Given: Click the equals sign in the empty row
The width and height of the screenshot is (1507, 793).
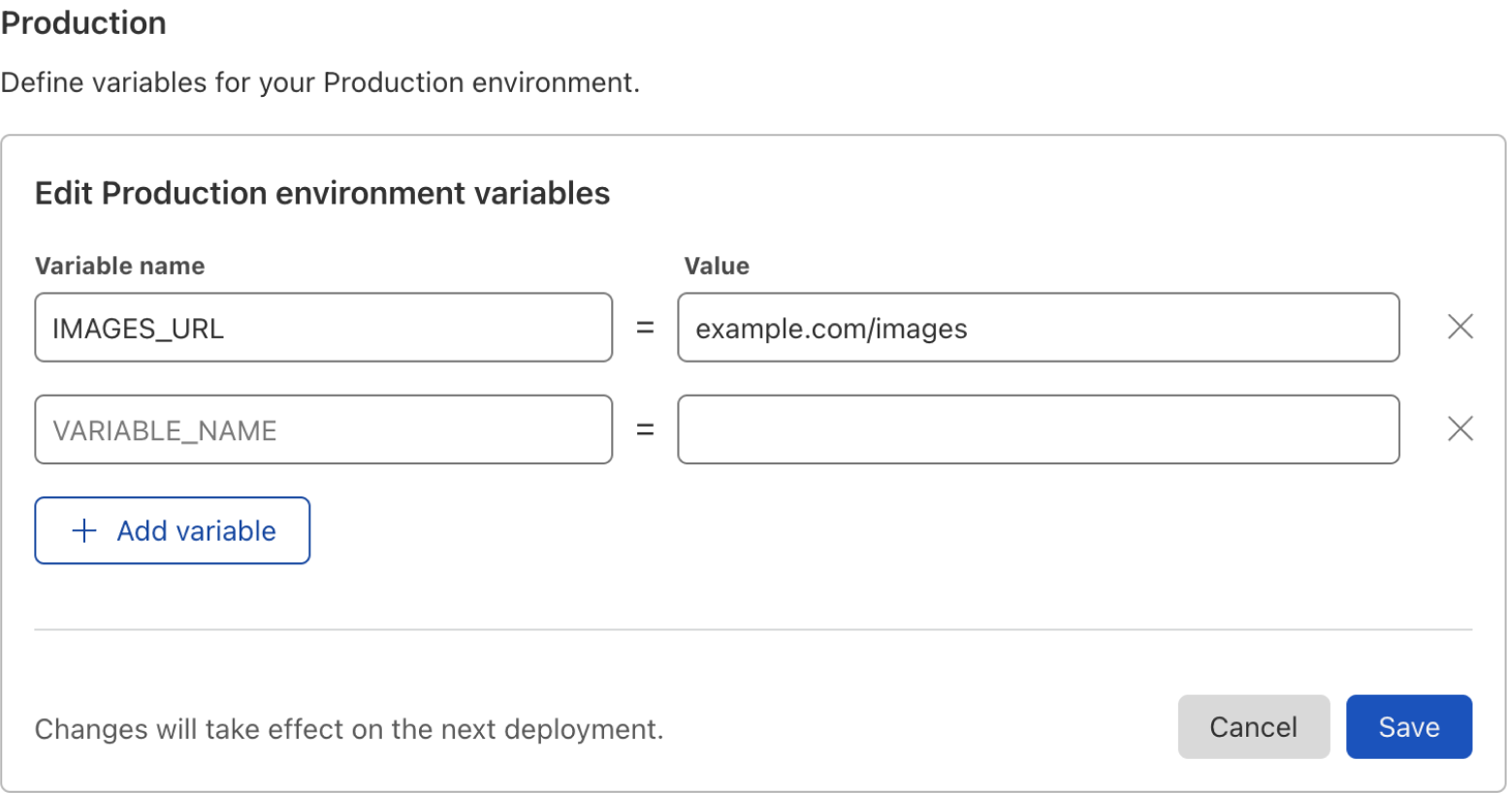Looking at the screenshot, I should (645, 428).
